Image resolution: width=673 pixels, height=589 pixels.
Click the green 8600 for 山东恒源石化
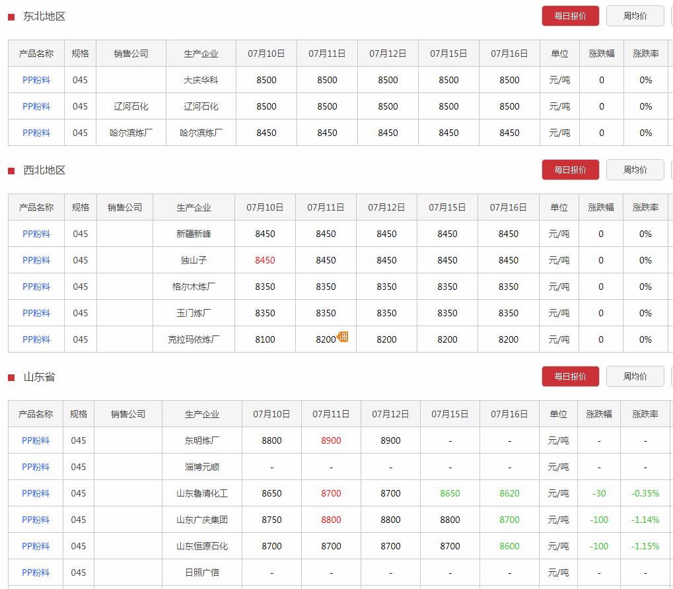point(509,546)
